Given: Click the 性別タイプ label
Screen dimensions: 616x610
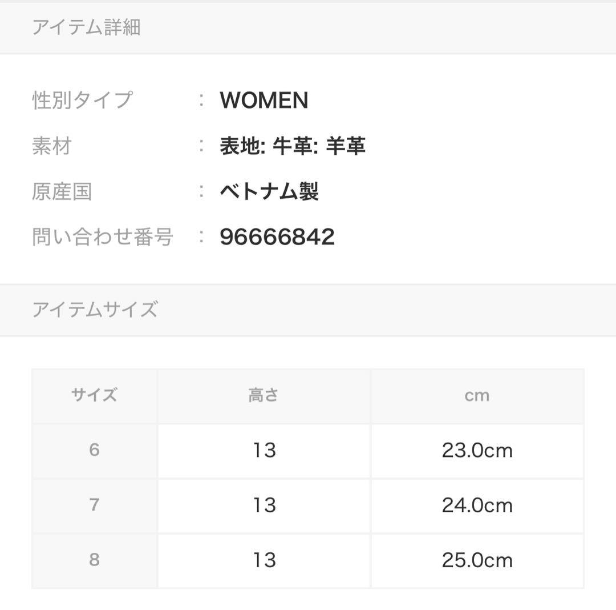Looking at the screenshot, I should click(x=82, y=101).
